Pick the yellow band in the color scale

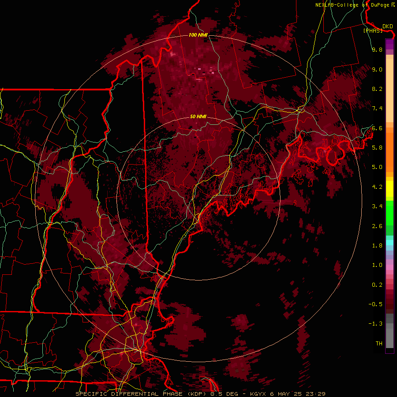click(390, 189)
